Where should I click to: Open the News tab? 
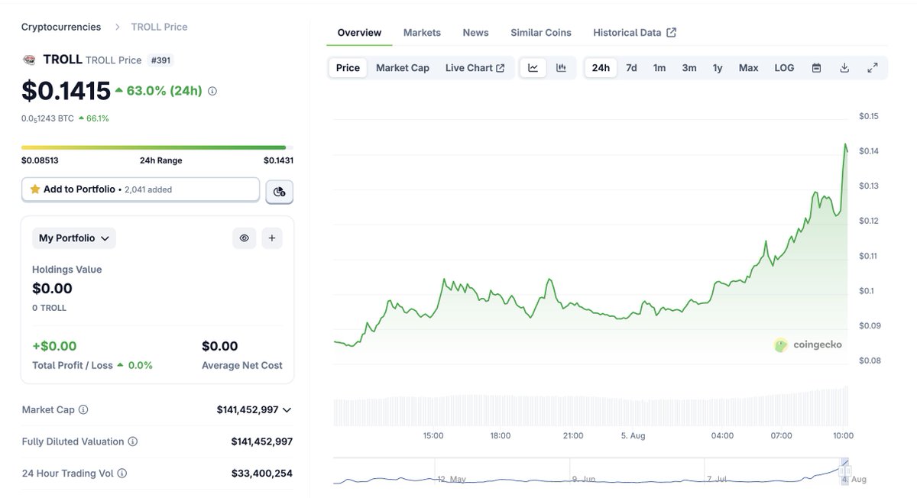tap(475, 33)
